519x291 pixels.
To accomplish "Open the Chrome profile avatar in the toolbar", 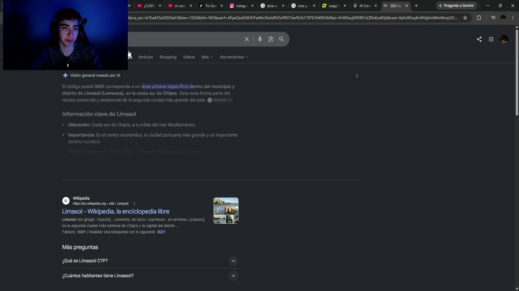I will [x=503, y=18].
